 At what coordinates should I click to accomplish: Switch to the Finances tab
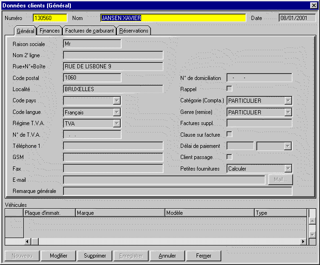point(49,31)
